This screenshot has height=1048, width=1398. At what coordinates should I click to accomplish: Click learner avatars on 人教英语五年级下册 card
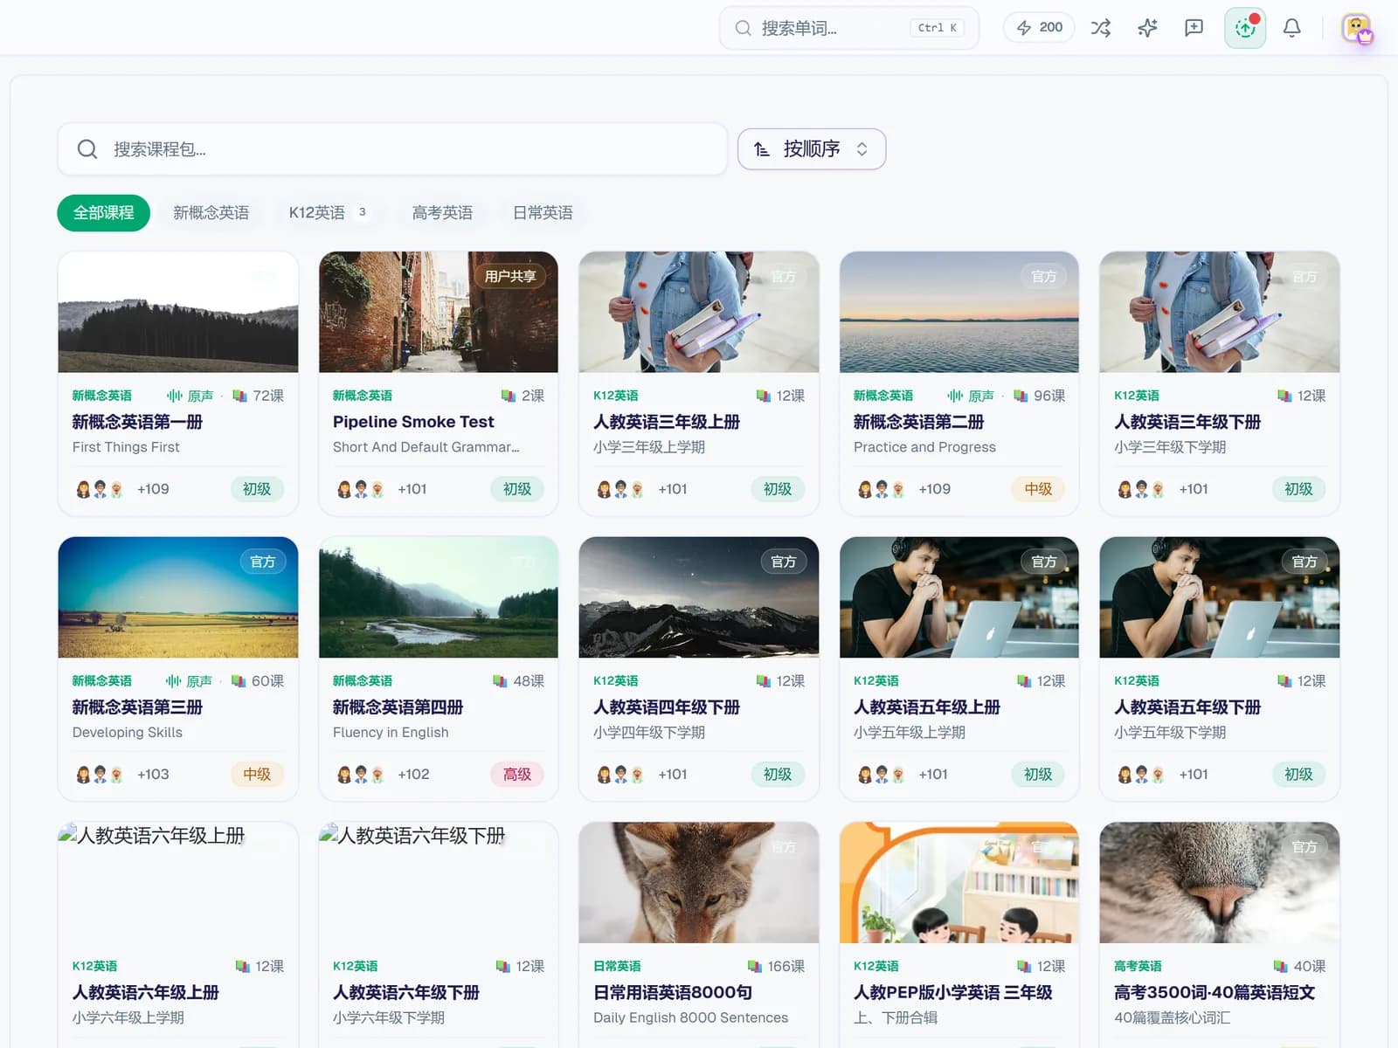[1141, 775]
